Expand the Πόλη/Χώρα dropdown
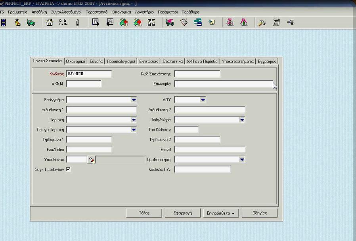The width and height of the screenshot is (356, 241). point(242,120)
